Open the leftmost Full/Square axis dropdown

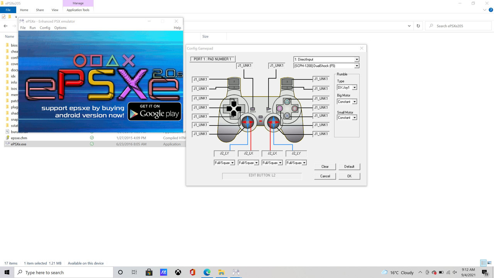[233, 163]
